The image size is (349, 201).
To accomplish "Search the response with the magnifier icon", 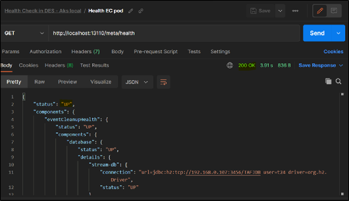I will tap(339, 81).
